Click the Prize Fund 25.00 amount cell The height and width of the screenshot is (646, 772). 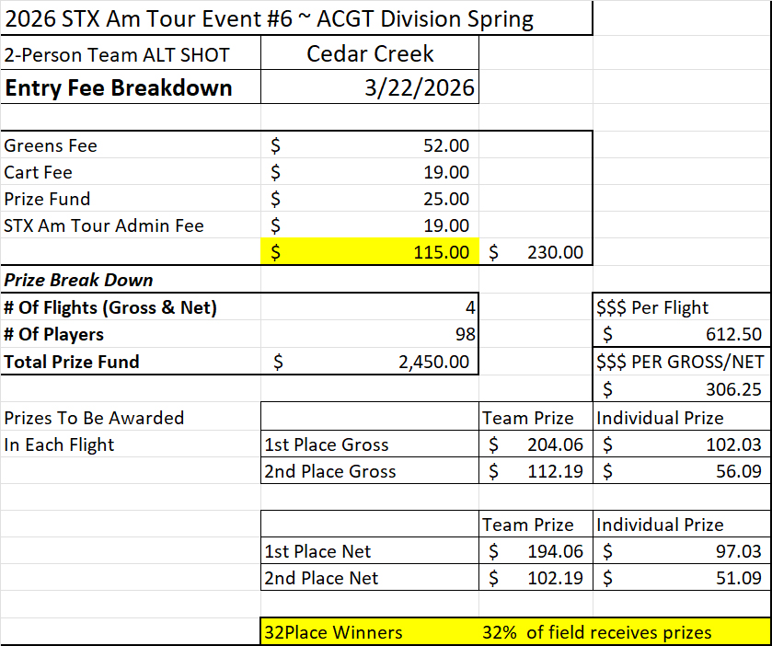[370, 199]
